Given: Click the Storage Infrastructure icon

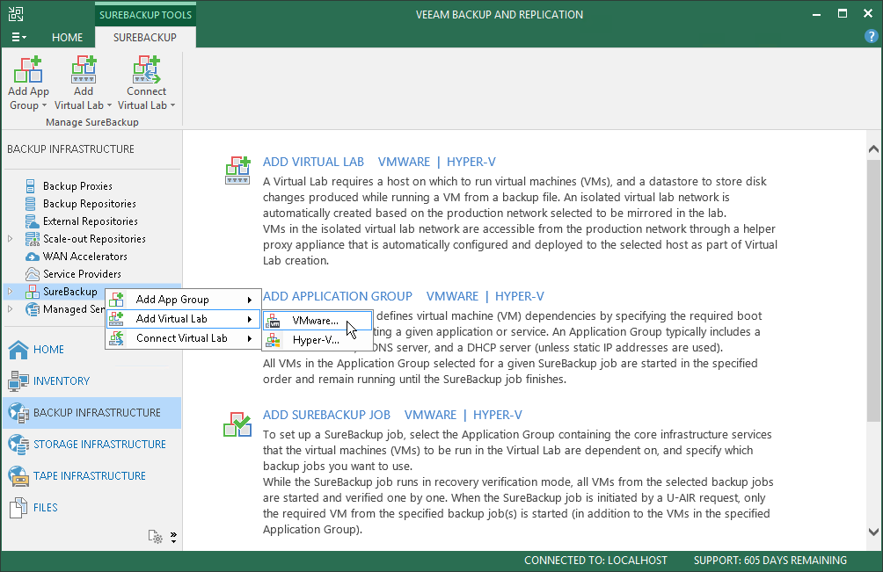Looking at the screenshot, I should (x=18, y=445).
